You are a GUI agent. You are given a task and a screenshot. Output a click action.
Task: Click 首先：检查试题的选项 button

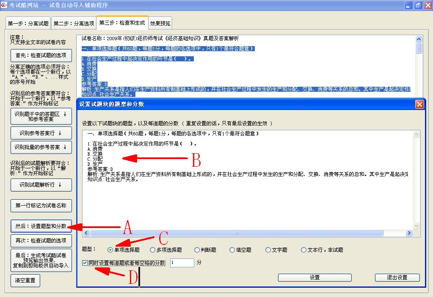point(41,55)
